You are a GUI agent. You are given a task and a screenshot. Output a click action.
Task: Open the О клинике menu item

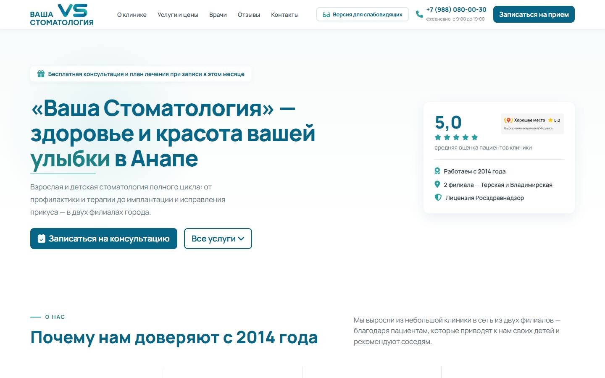pos(132,15)
